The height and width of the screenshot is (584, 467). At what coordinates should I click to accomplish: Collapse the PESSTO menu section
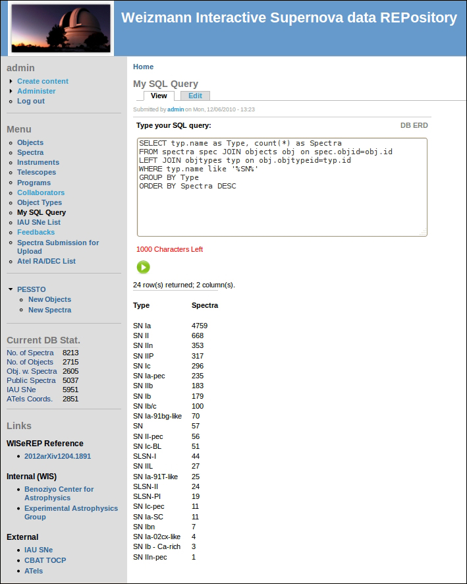[x=11, y=289]
